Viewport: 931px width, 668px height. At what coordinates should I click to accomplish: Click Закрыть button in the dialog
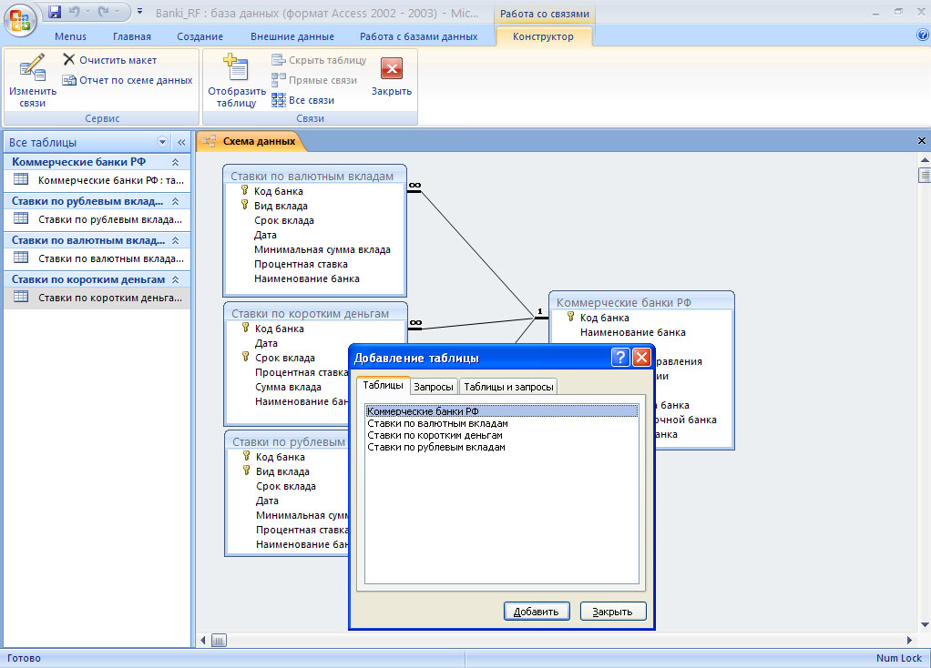click(x=612, y=612)
